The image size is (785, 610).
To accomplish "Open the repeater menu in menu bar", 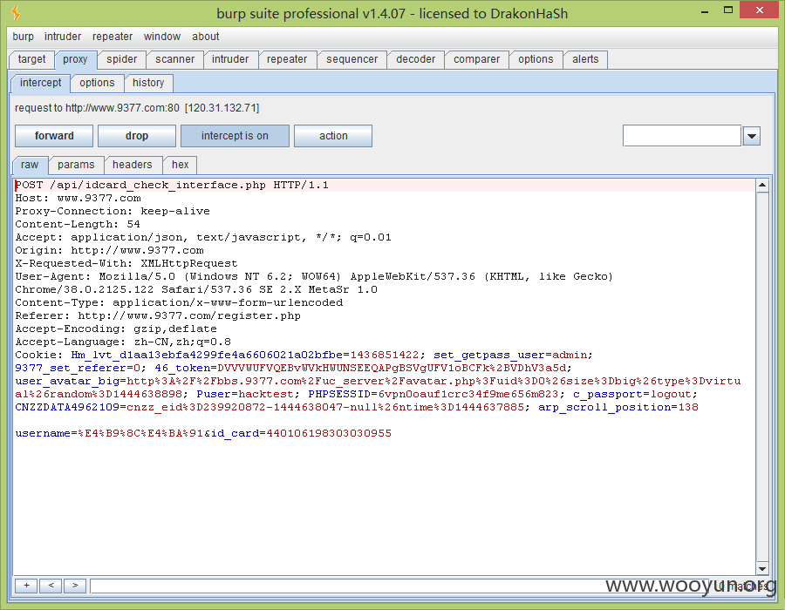I will click(x=113, y=37).
